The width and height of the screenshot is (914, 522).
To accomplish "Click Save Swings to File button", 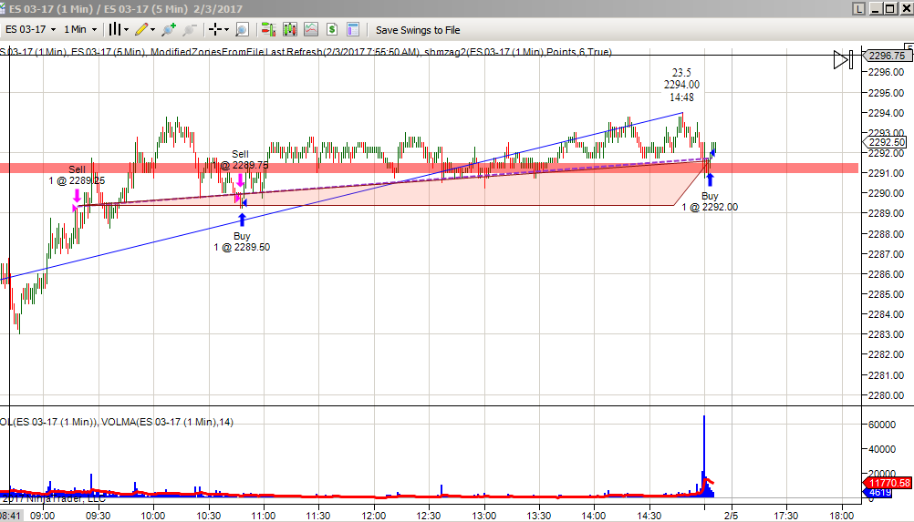I will point(418,30).
